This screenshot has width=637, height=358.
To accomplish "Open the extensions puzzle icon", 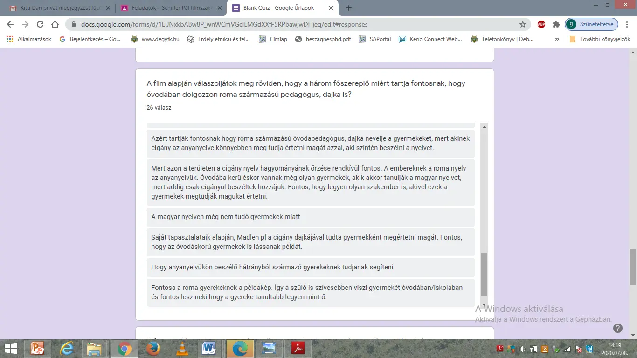I will (x=556, y=24).
